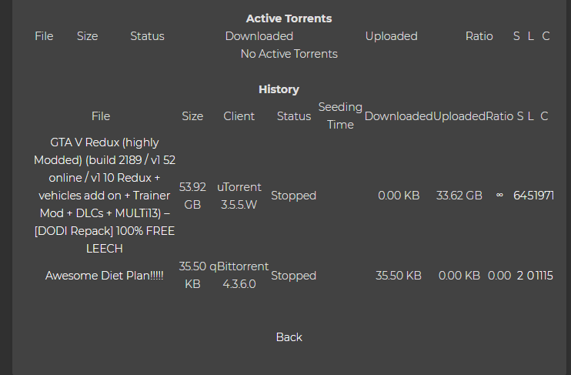Click the uTorrent 3.5.5.W client cell

pos(239,196)
